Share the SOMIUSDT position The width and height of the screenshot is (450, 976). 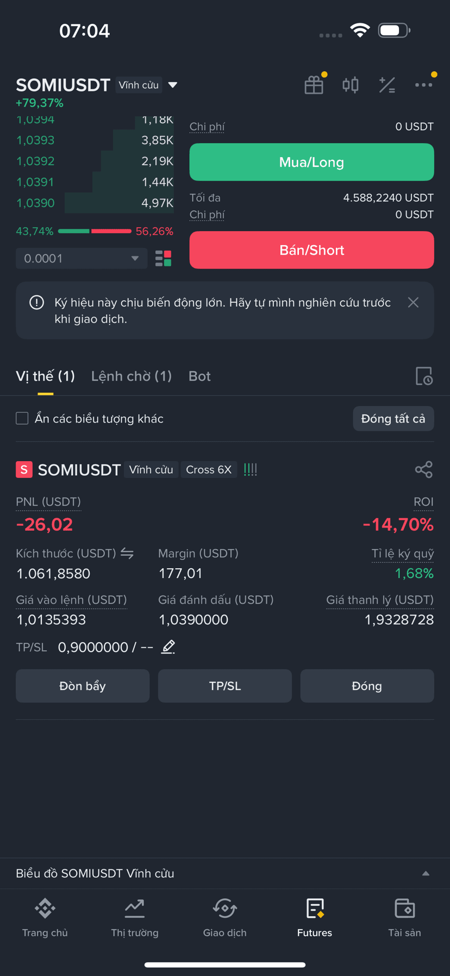pyautogui.click(x=424, y=469)
